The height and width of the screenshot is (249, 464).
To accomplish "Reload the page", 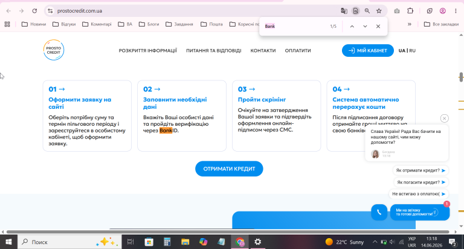I will (34, 11).
